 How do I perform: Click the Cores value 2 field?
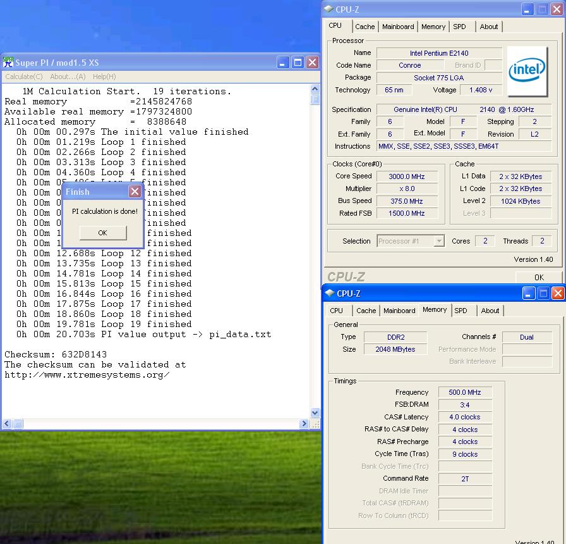click(x=486, y=241)
